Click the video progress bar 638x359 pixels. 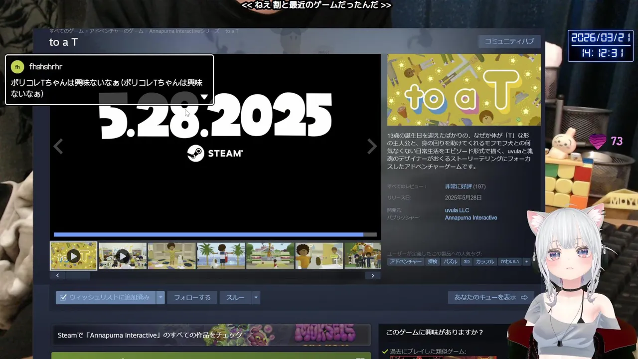pos(215,234)
